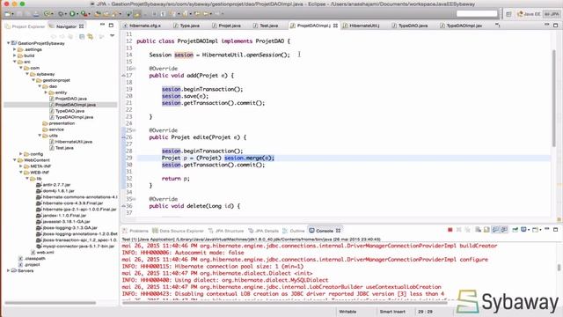The height and width of the screenshot is (317, 563).
Task: Click the Debug bug toolbar icon
Action: coord(61,14)
